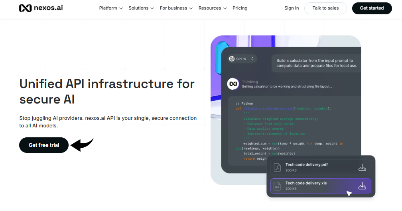
Task: Open the Solutions menu
Action: click(x=141, y=8)
